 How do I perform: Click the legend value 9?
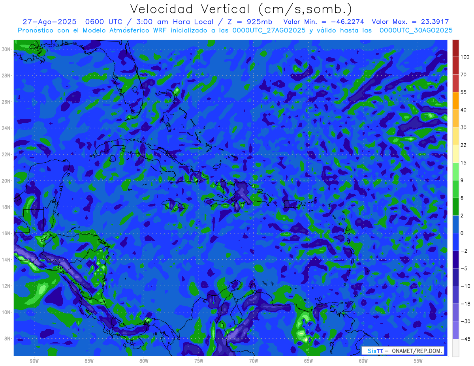pyautogui.click(x=462, y=180)
